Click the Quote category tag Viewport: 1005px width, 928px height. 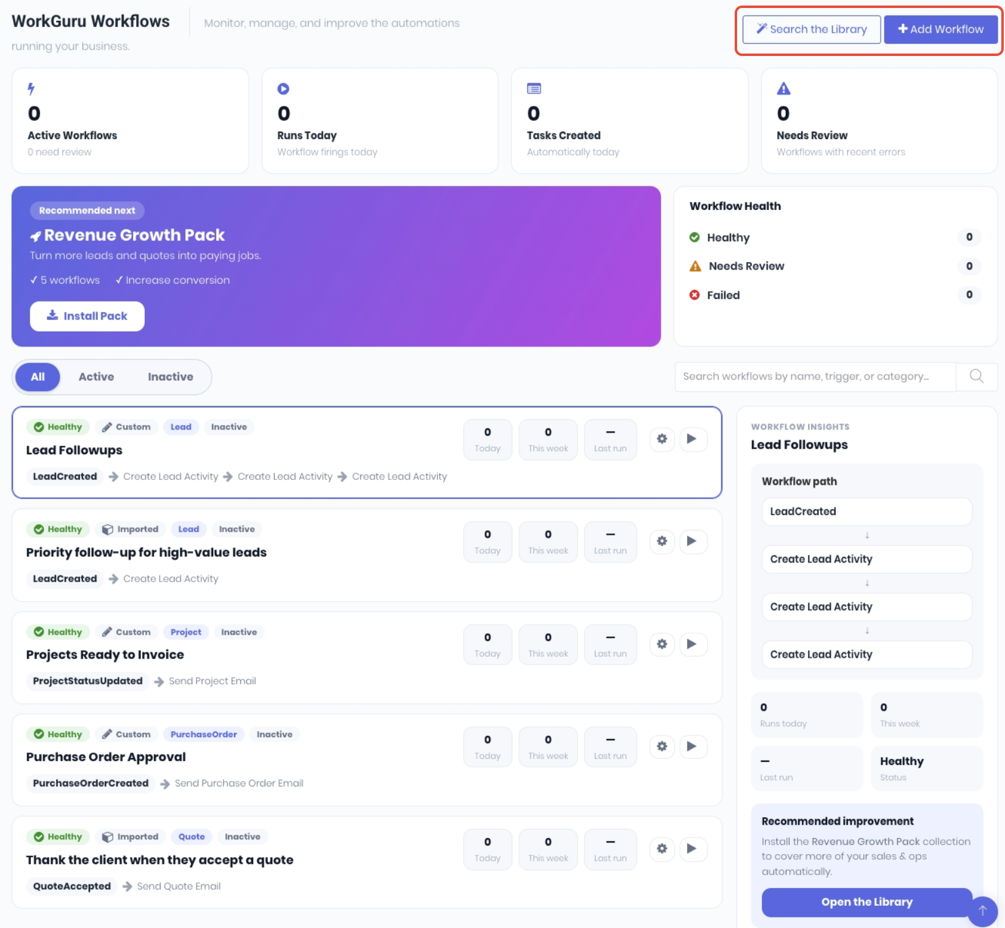pos(192,837)
